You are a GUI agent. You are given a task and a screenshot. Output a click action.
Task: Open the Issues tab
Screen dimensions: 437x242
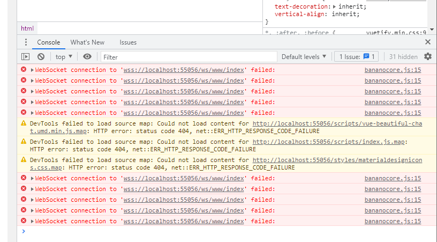pyautogui.click(x=128, y=42)
